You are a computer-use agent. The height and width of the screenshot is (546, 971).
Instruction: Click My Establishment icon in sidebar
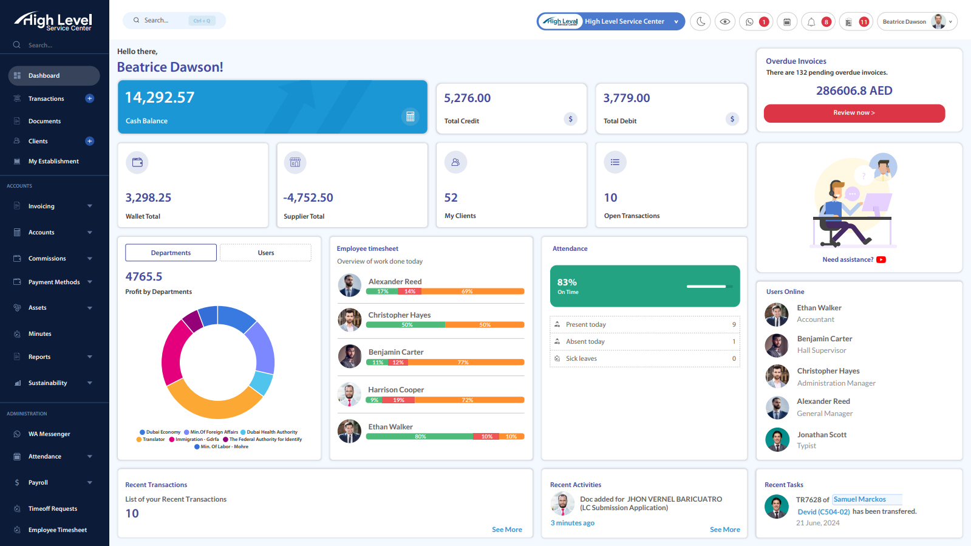click(x=17, y=162)
